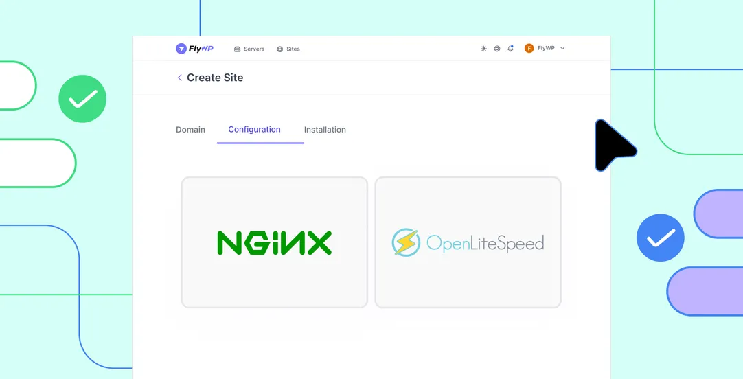Screen dimensions: 743x379
Task: Click the Create Site heading text
Action: tap(215, 78)
